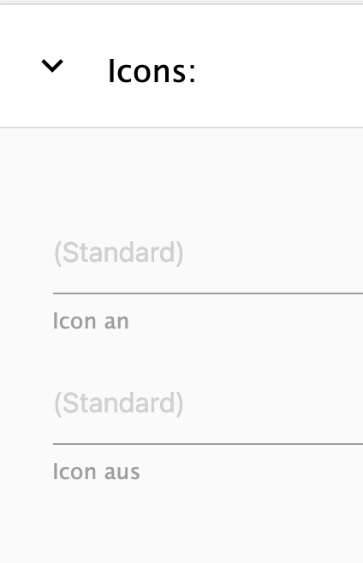Collapse the Icons section with the chevron
This screenshot has width=363, height=563.
(x=52, y=66)
